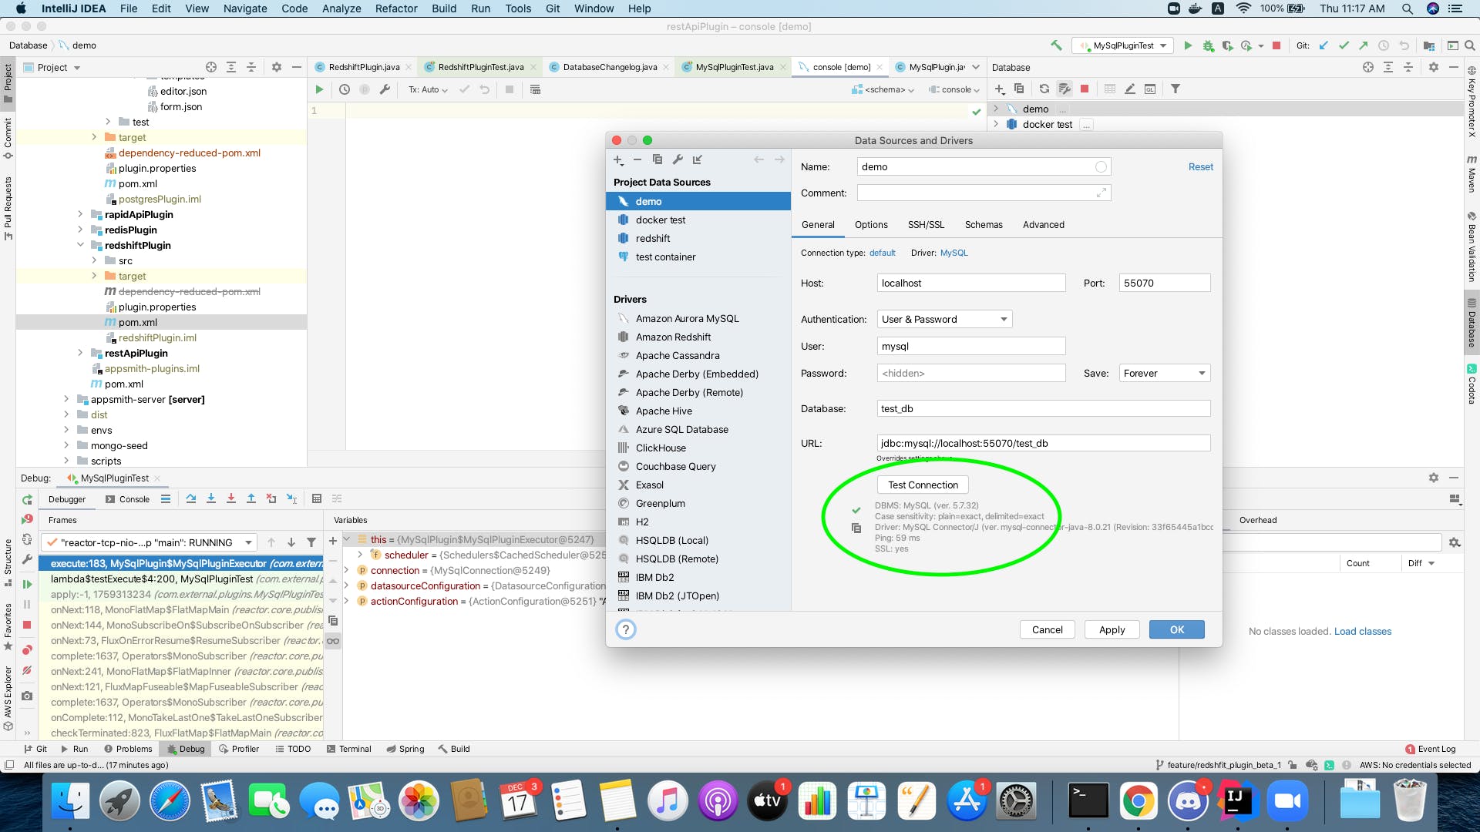1480x832 pixels.
Task: Open the Authentication User & Password dropdown
Action: 944,319
